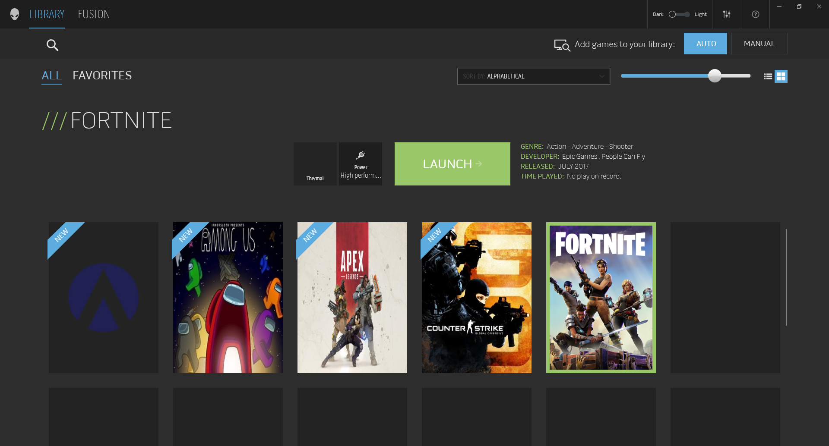Image resolution: width=829 pixels, height=446 pixels.
Task: Minimize the Alienware Command Center window
Action: pos(779,6)
